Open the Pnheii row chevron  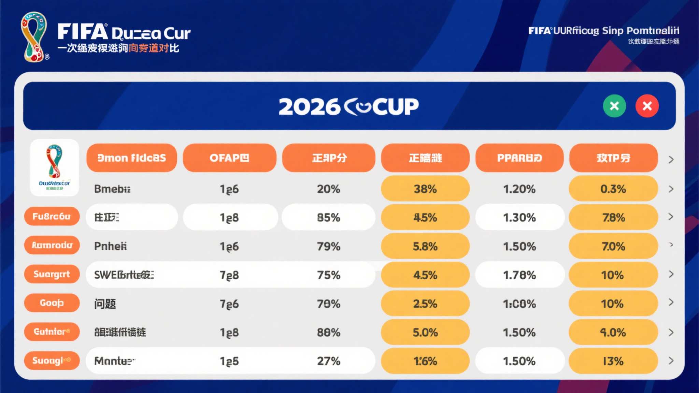point(671,245)
